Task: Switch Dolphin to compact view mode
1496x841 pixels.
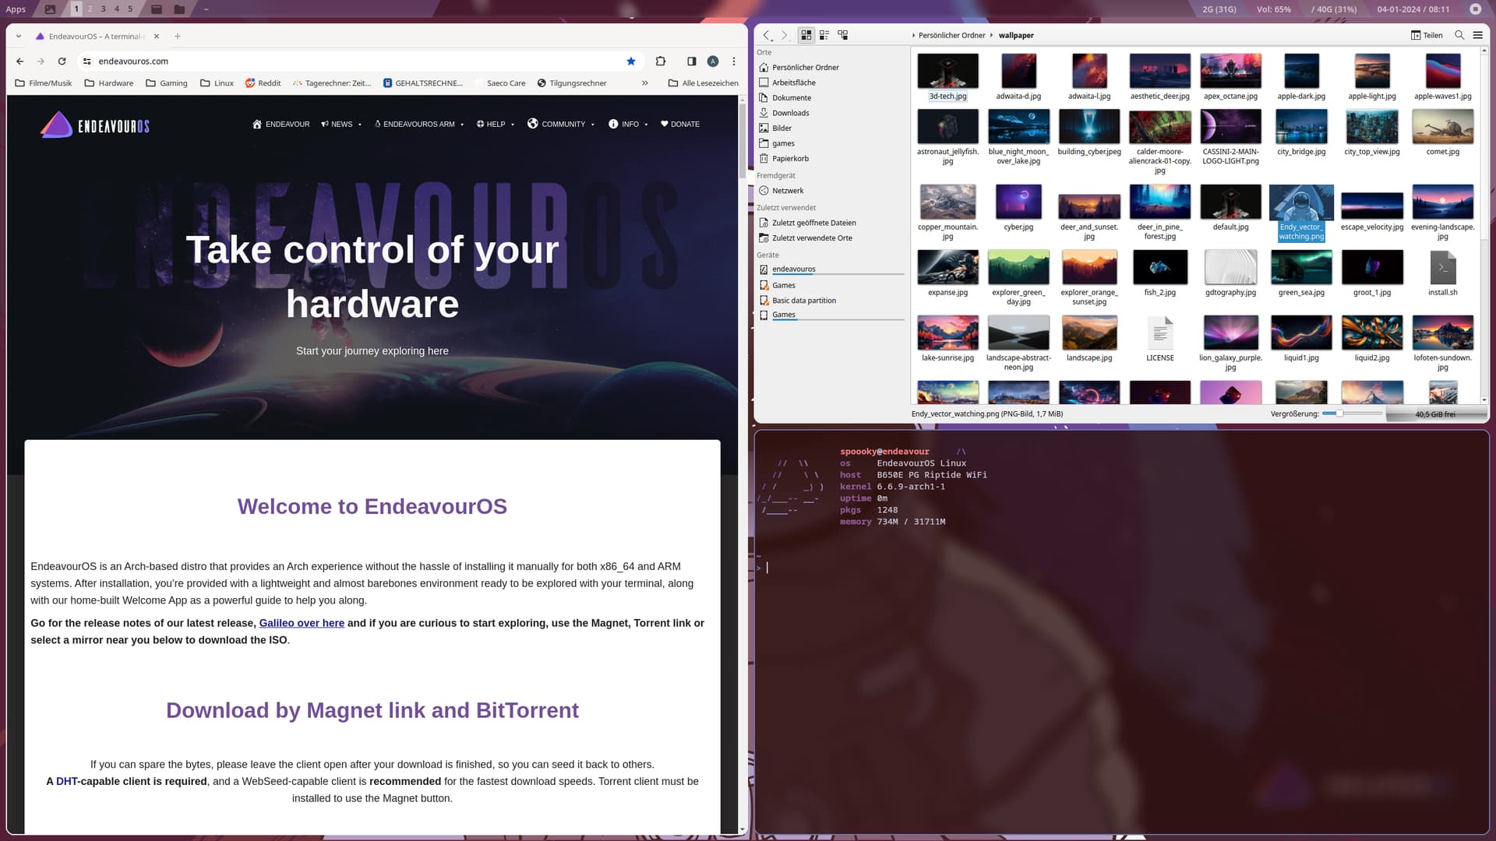Action: pyautogui.click(x=824, y=35)
